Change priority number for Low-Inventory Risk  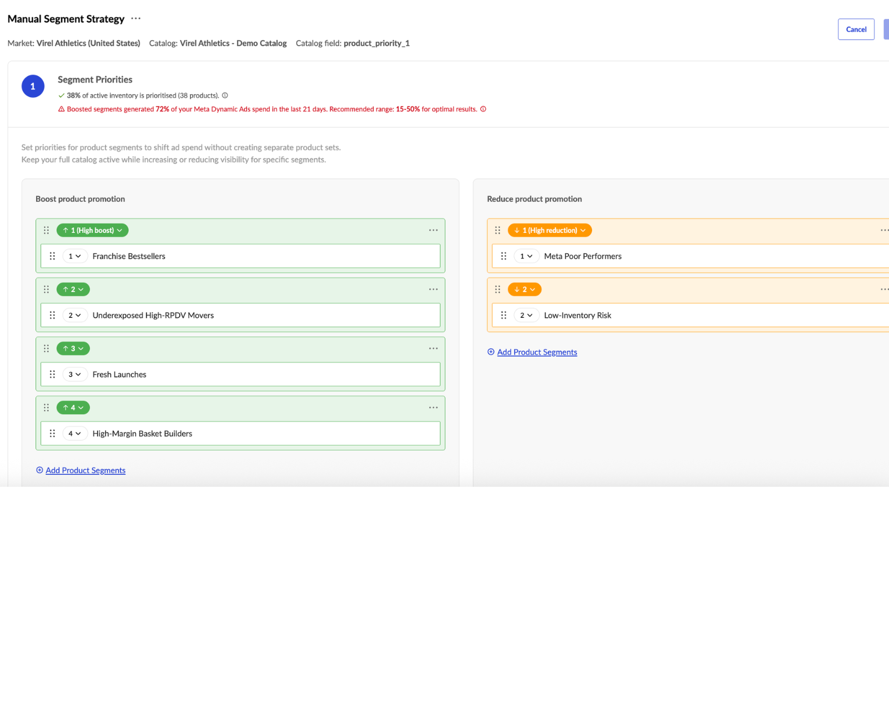[526, 315]
